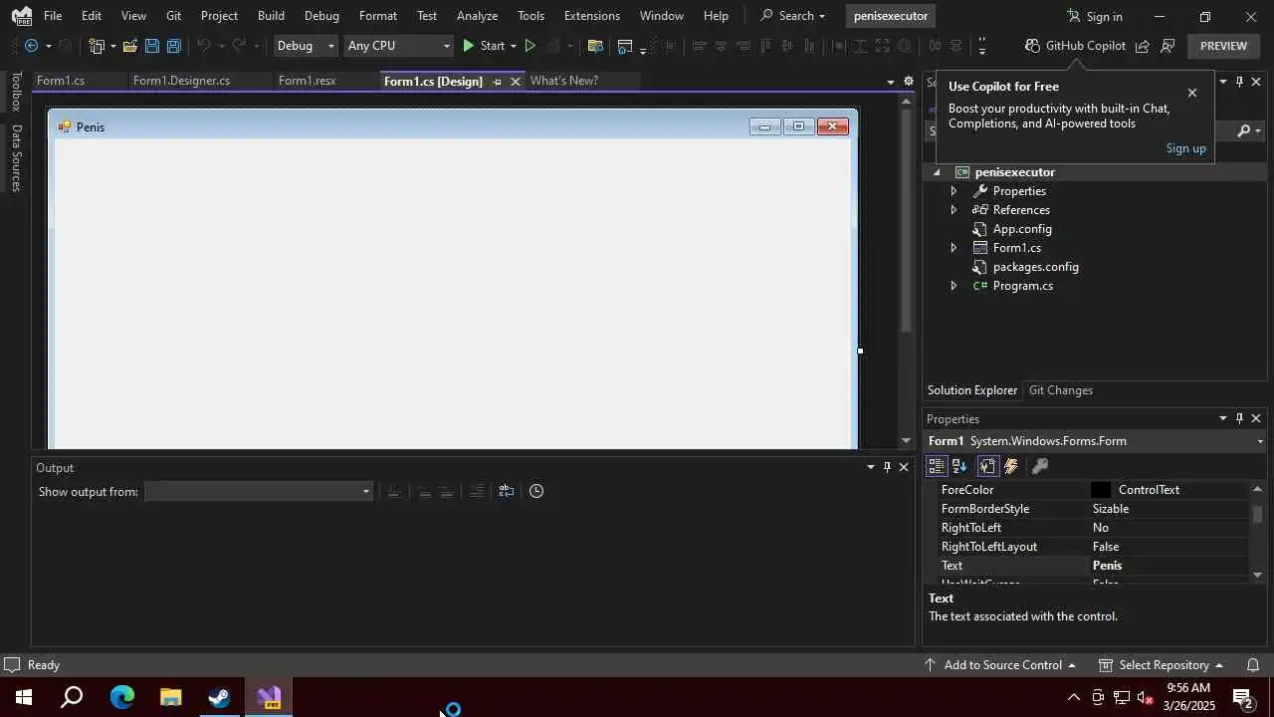This screenshot has height=717, width=1274.
Task: Click the Sign in button
Action: (1095, 16)
